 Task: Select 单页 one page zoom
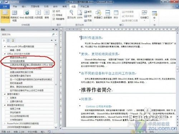tap(88, 12)
